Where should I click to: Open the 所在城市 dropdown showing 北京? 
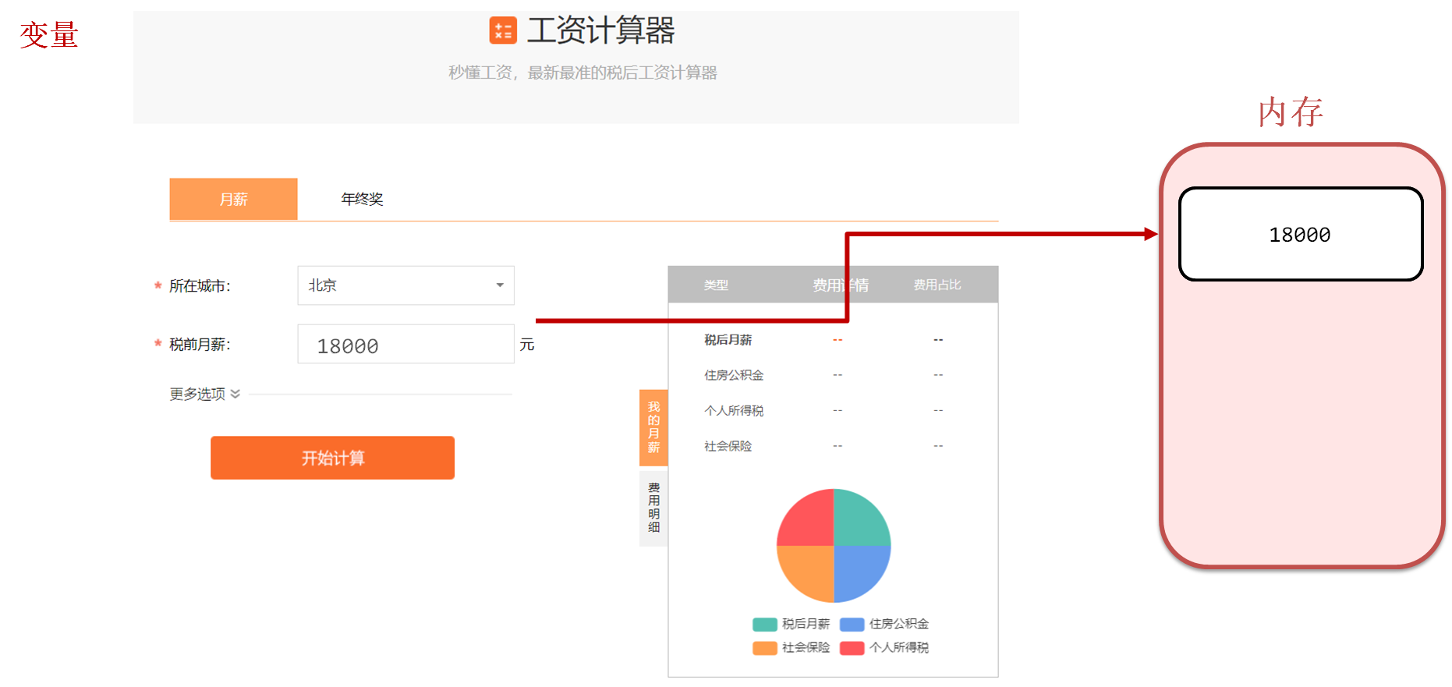(405, 285)
